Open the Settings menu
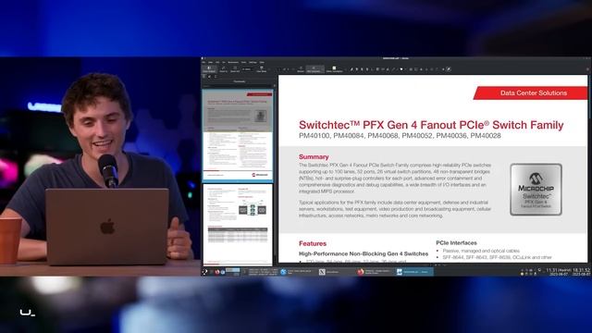592x333 pixels. pos(253,62)
